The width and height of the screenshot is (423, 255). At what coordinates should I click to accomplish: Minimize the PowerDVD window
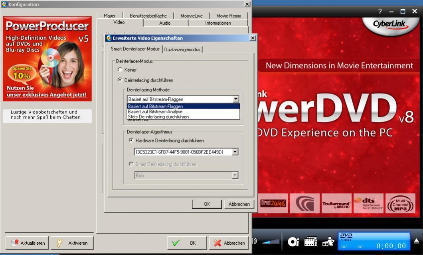391,11
